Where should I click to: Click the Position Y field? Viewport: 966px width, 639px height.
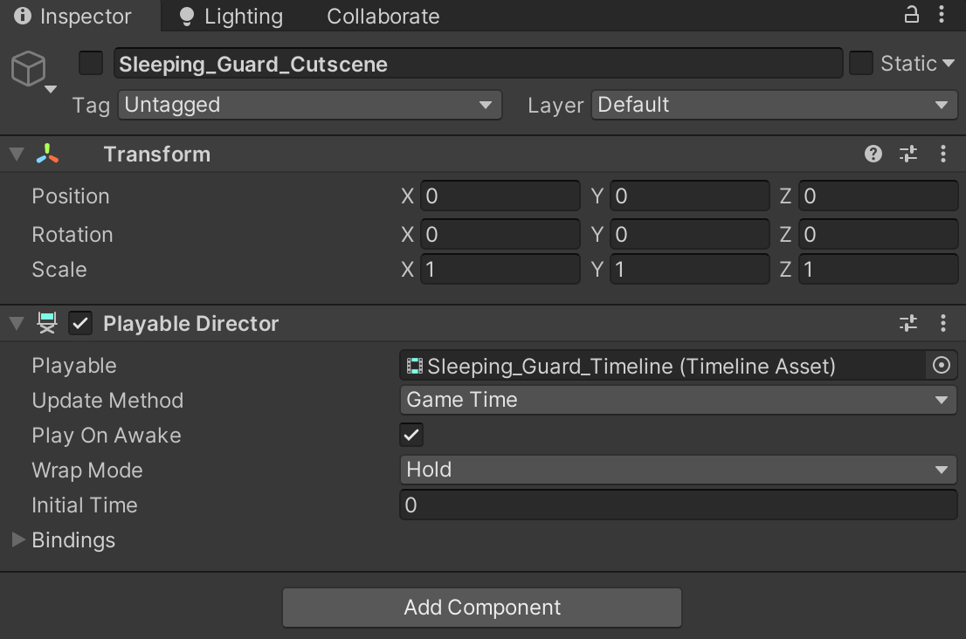[x=689, y=196]
